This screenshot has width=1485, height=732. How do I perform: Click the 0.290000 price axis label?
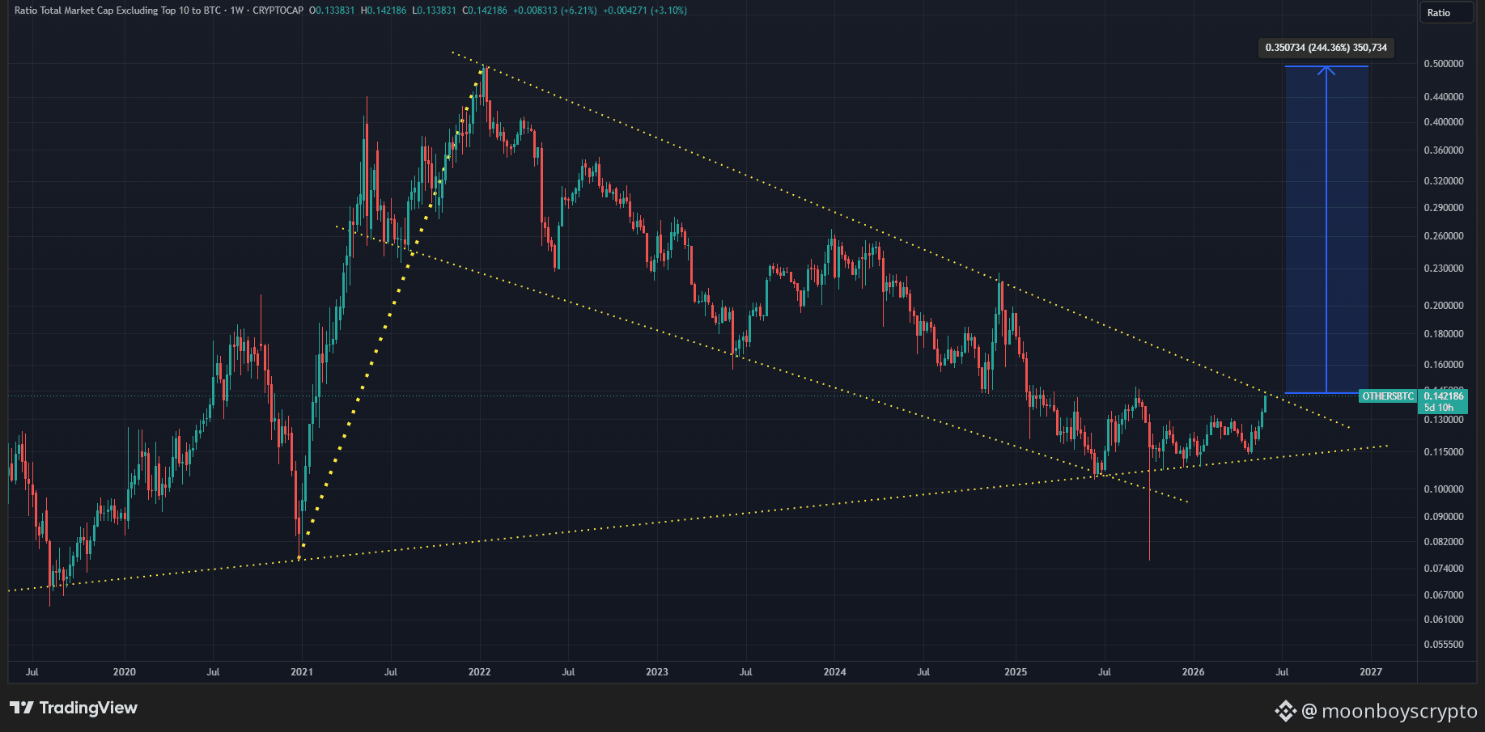point(1444,208)
